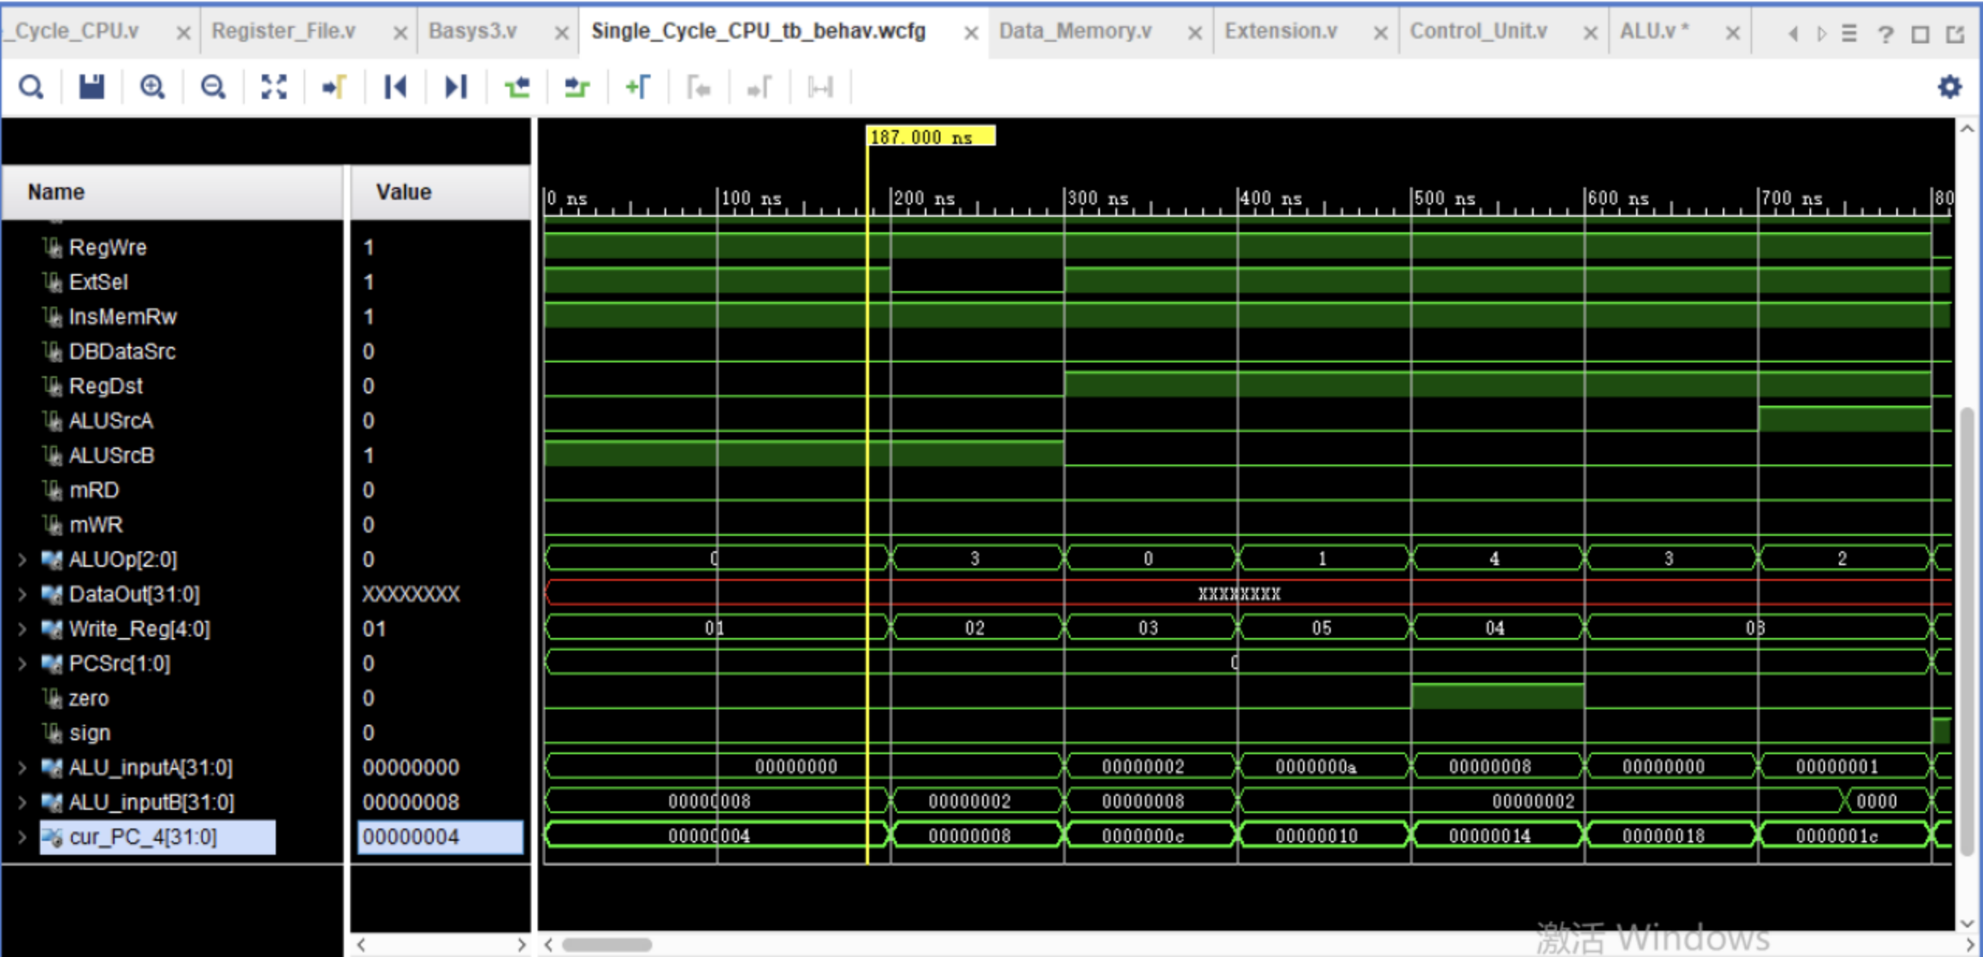Click Write_Reg value 01
This screenshot has width=1983, height=957.
click(374, 629)
